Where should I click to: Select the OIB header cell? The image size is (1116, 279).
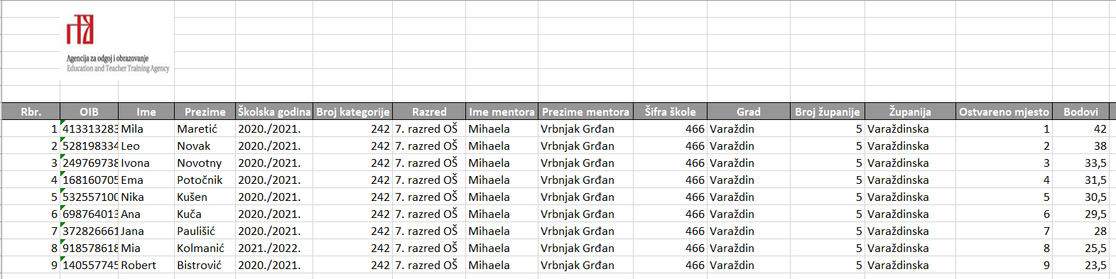coord(89,111)
